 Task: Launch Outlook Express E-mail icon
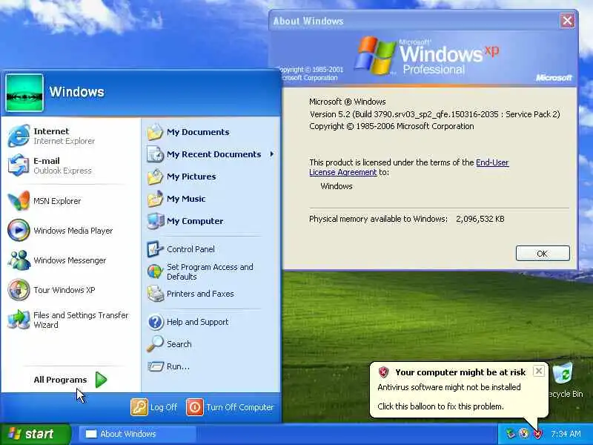pos(19,165)
